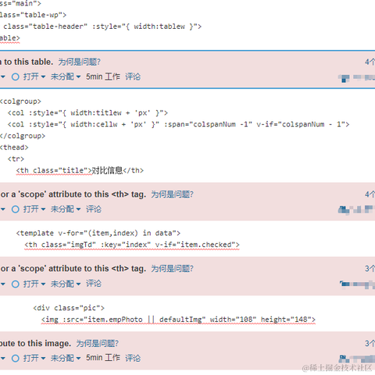This screenshot has width=375, height=375.
Task: Click the "4个" count on the table issue
Action: 370,62
